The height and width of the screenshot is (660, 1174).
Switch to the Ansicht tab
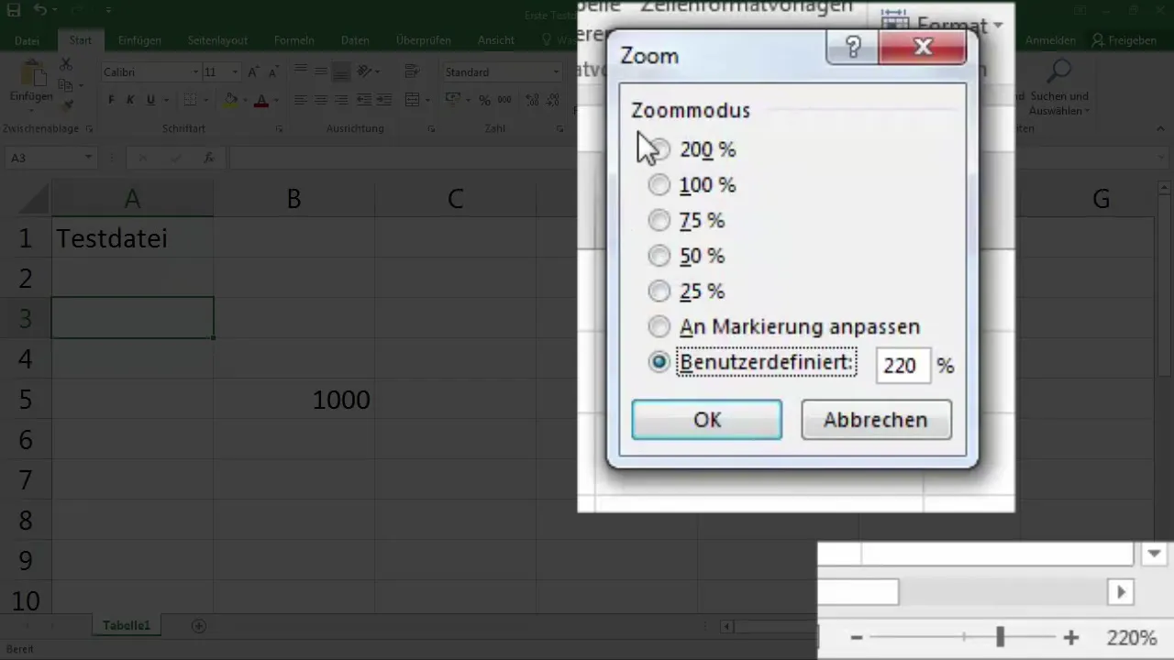click(x=496, y=40)
